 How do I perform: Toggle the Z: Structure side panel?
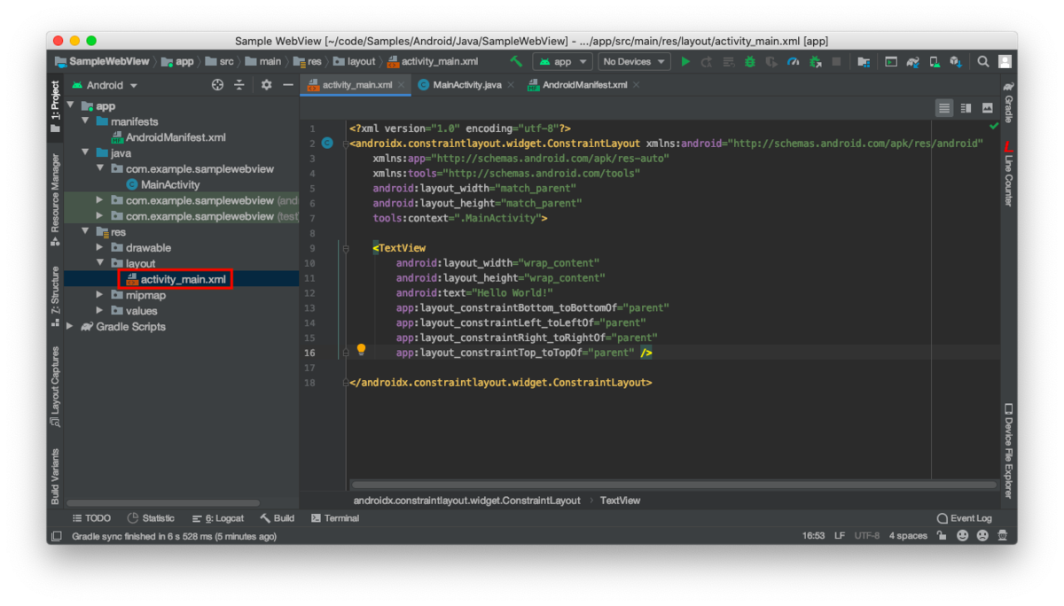pyautogui.click(x=56, y=296)
